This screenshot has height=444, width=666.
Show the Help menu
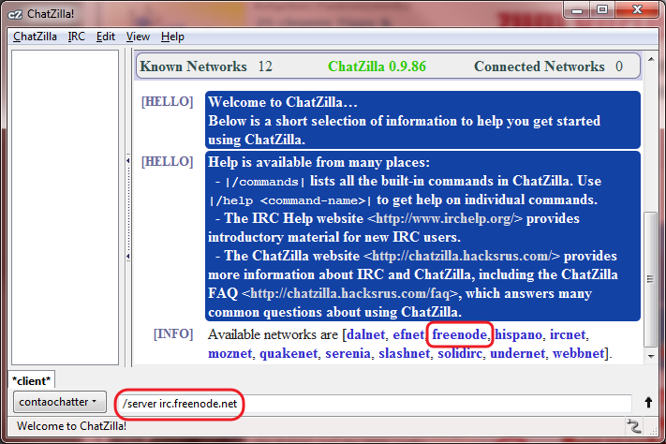172,37
